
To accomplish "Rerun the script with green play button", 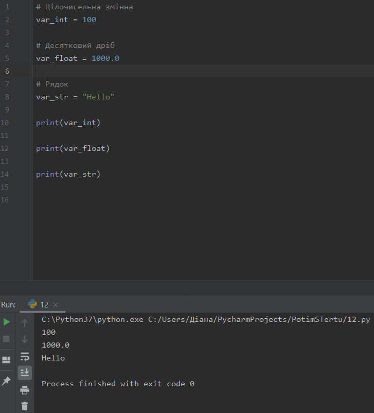I will click(7, 322).
